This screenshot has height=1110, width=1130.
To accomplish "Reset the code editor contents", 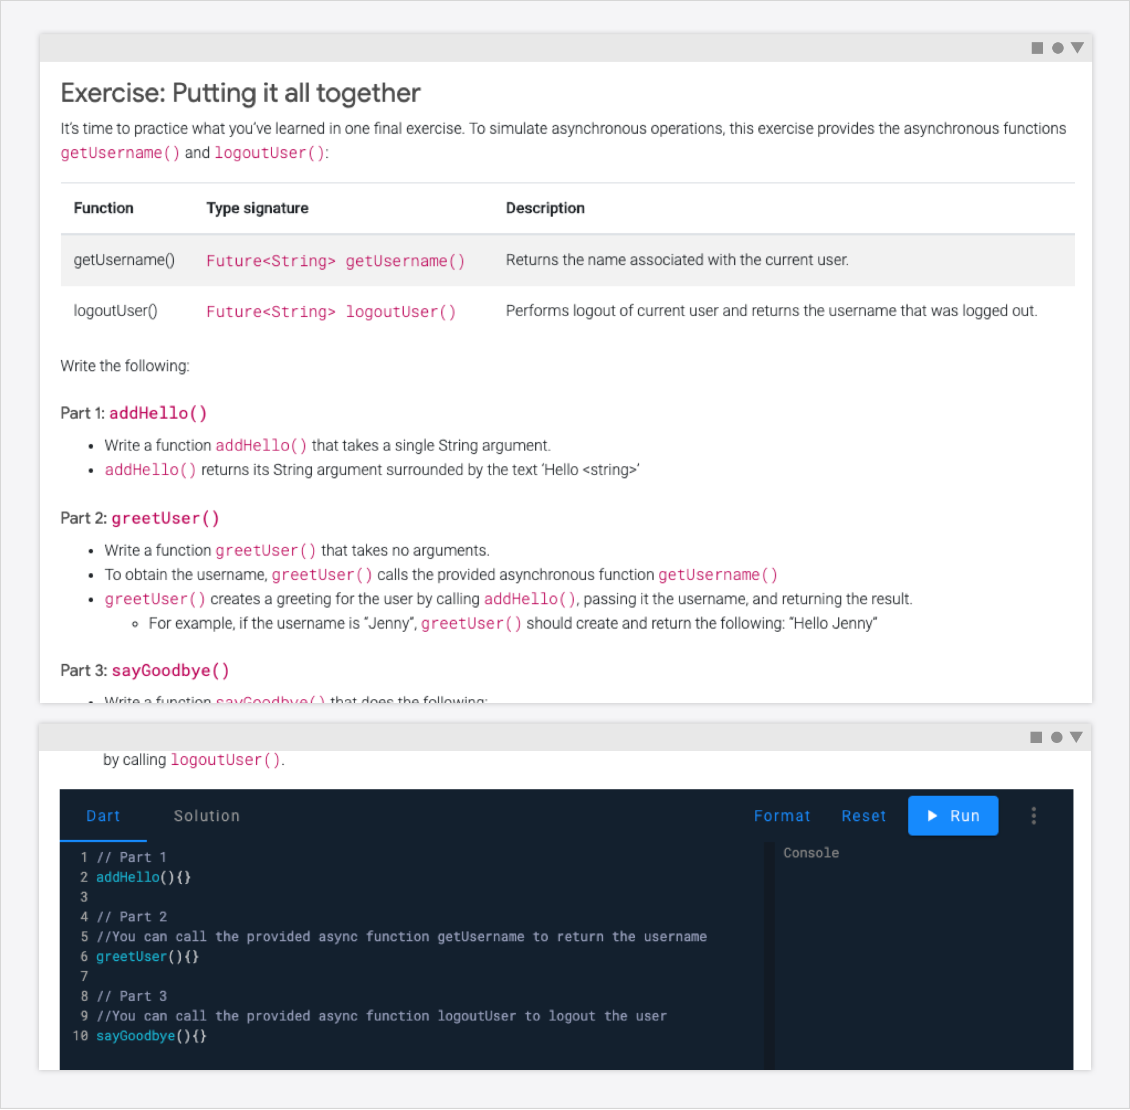I will tap(864, 816).
